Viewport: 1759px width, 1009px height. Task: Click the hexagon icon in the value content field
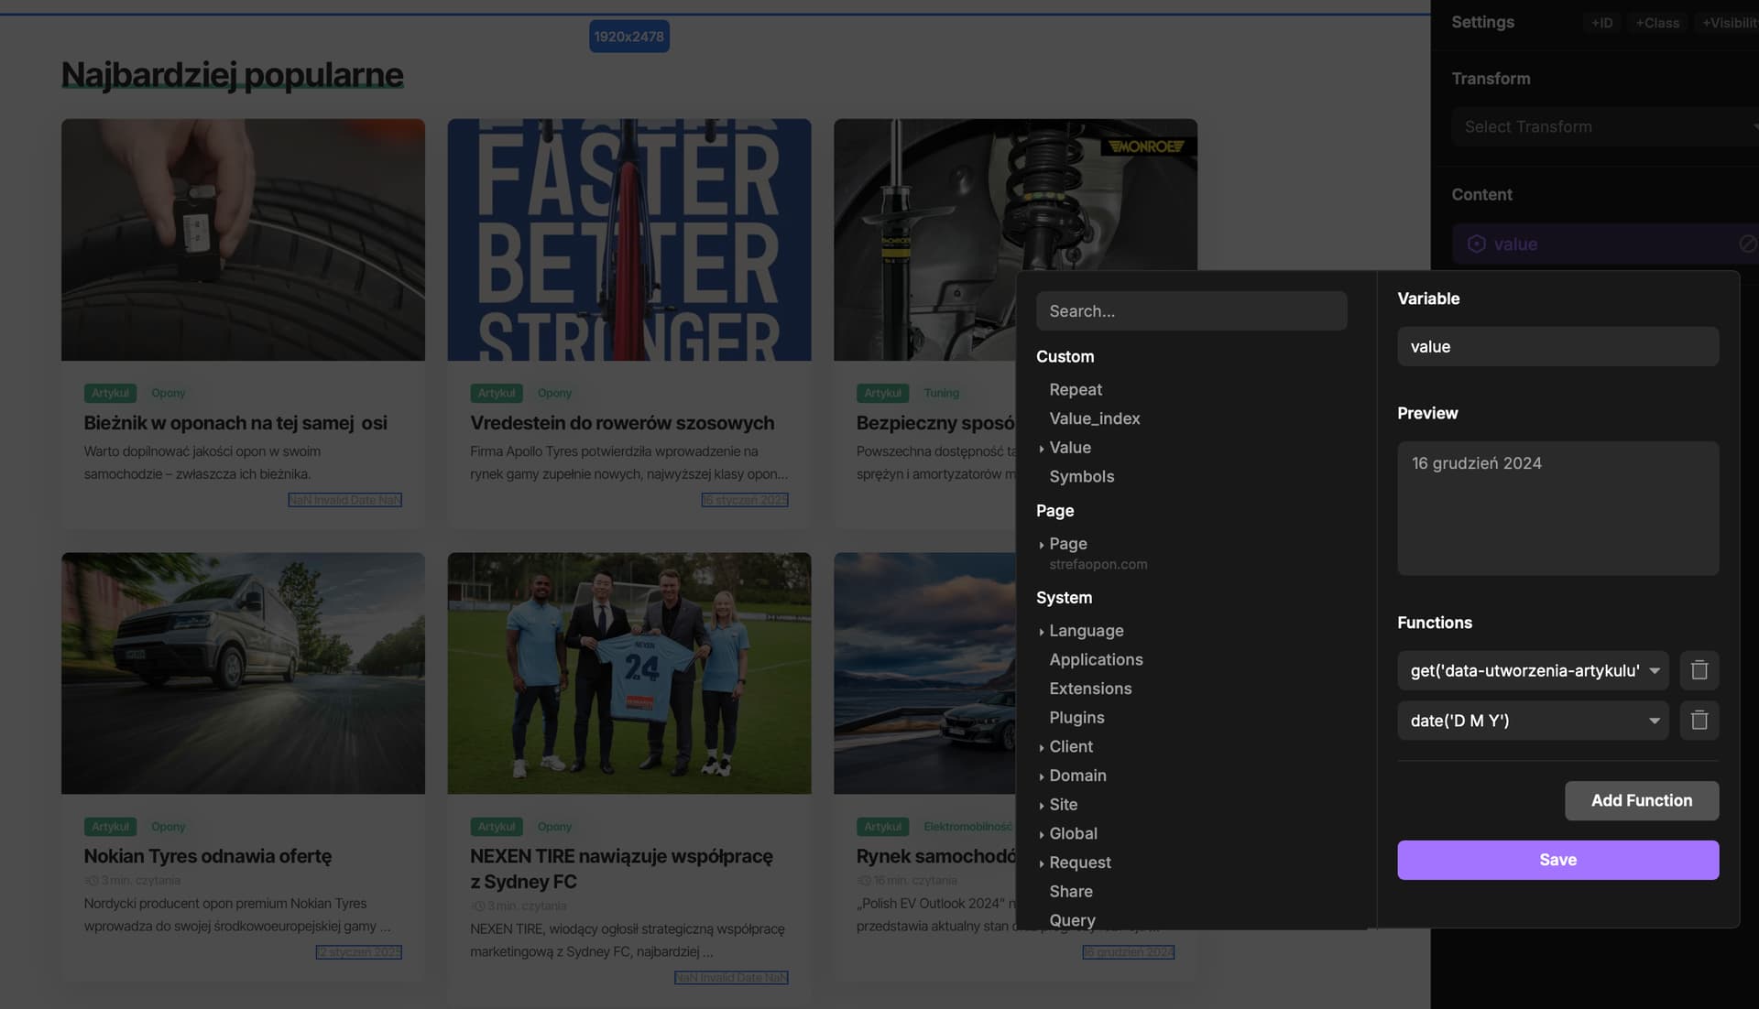(1476, 244)
